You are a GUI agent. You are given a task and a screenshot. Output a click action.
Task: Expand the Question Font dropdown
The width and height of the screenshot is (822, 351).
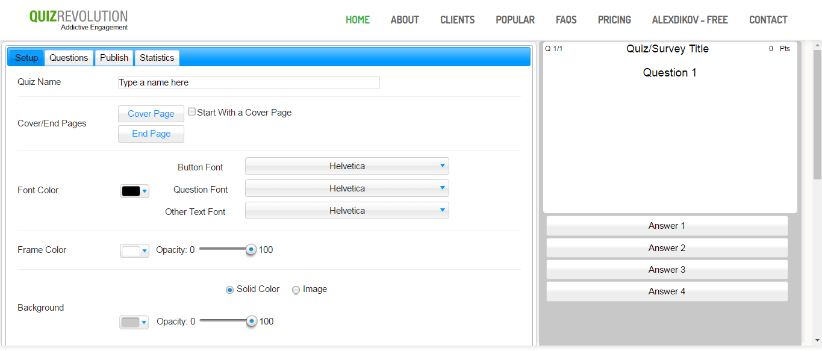pyautogui.click(x=347, y=188)
